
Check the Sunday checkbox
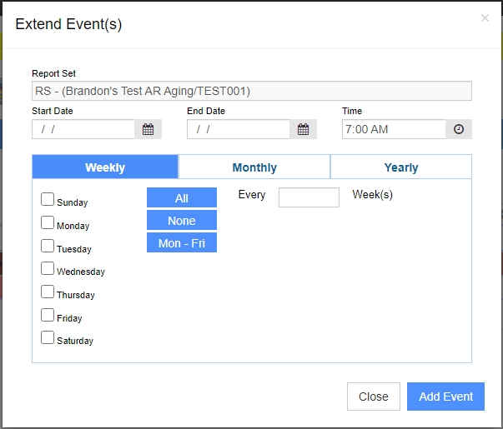click(48, 199)
